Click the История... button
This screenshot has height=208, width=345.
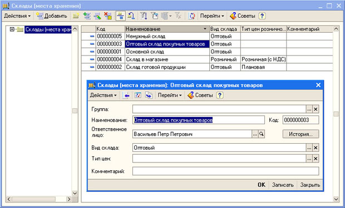pos(301,134)
